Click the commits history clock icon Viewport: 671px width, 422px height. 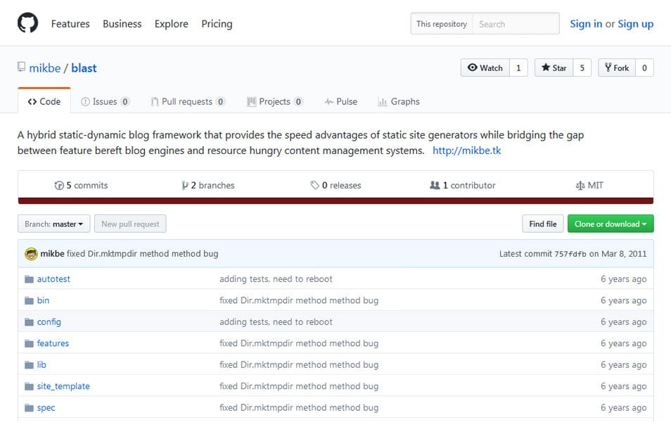coord(59,185)
